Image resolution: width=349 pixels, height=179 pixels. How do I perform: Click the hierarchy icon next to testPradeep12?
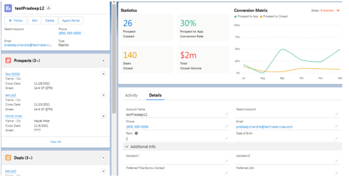point(49,8)
